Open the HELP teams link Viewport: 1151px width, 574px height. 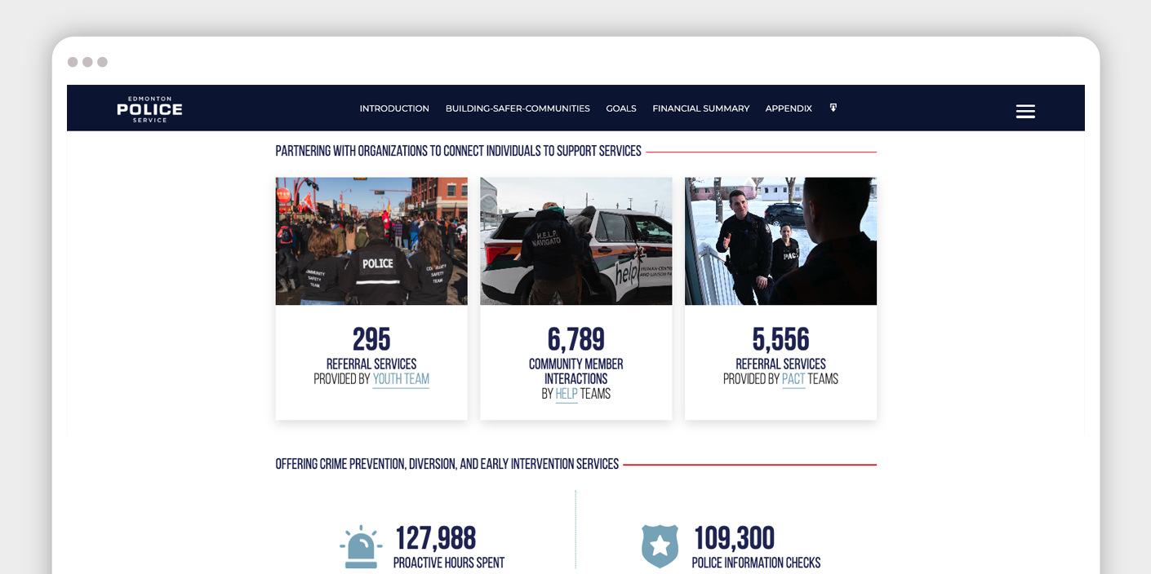coord(567,395)
